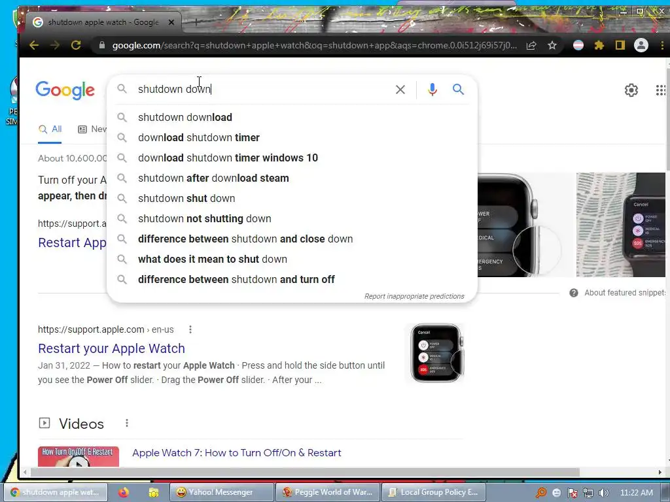The image size is (670, 502).
Task: Choose difference between shutdown and close down
Action: coord(292,239)
